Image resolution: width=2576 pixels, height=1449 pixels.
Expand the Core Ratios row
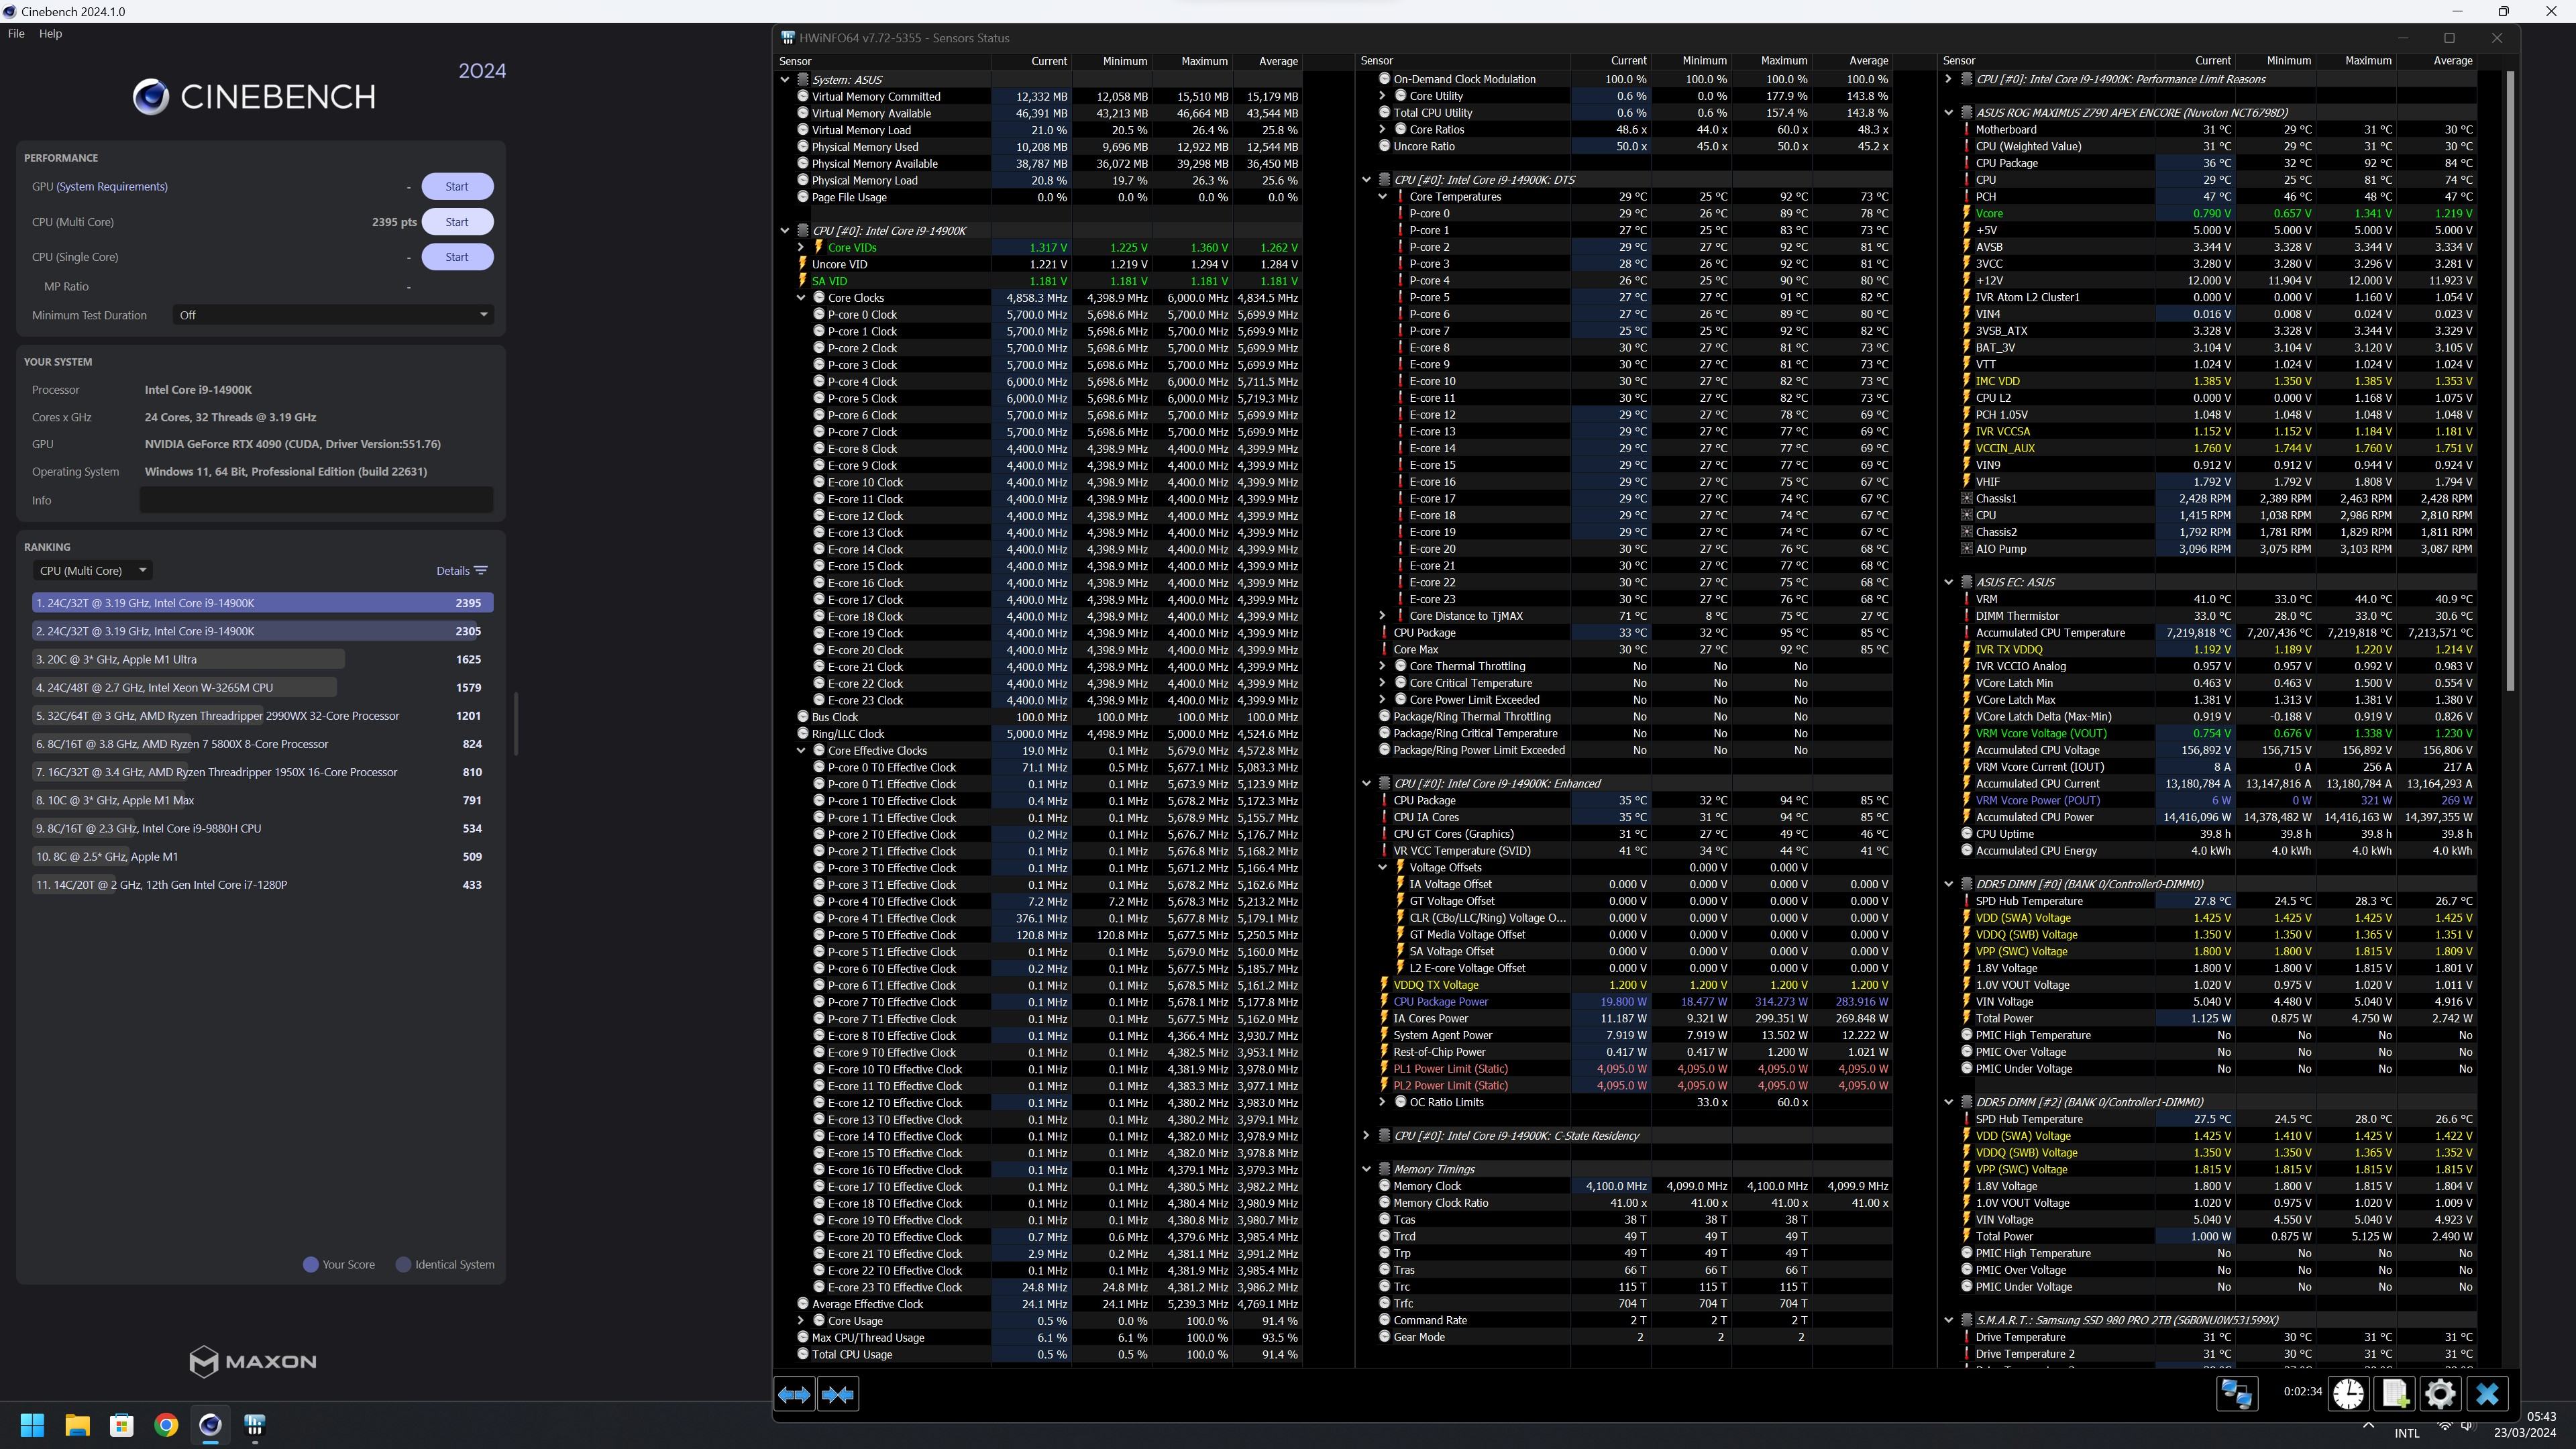[1383, 129]
